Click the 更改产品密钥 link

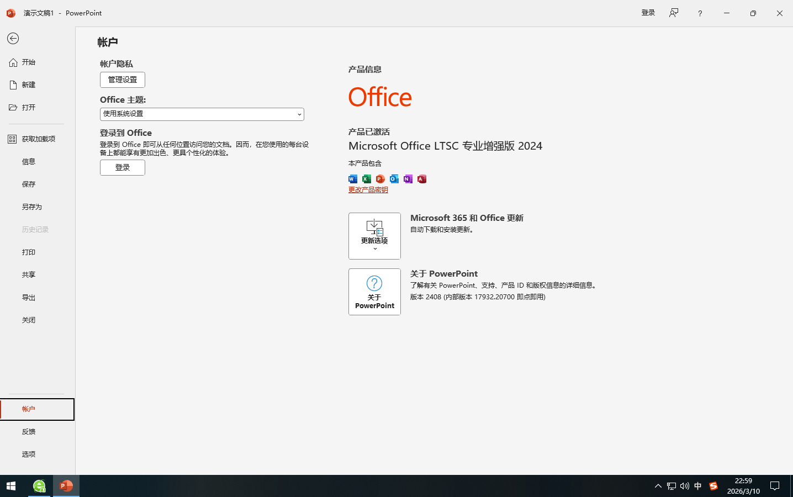pos(368,190)
